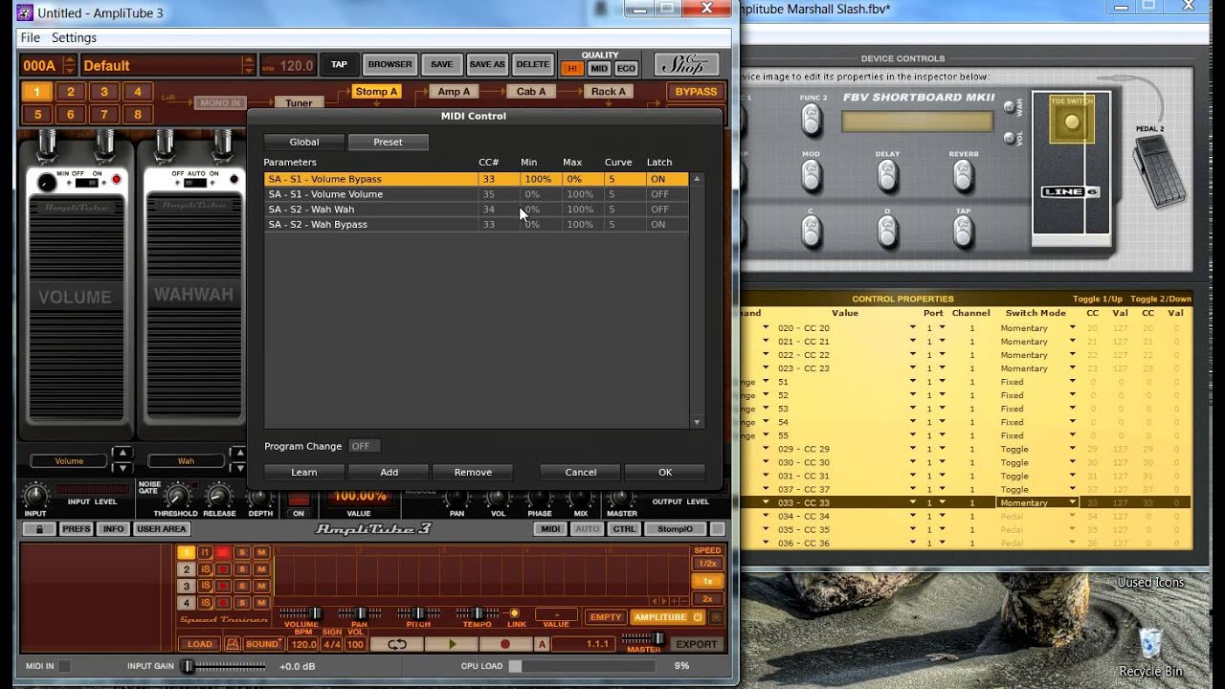
Task: Open the Settings menu
Action: point(74,37)
